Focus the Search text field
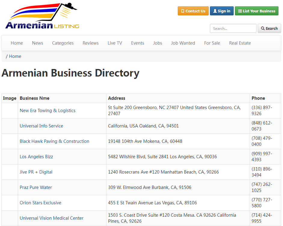This screenshot has width=283, height=226. pyautogui.click(x=233, y=28)
